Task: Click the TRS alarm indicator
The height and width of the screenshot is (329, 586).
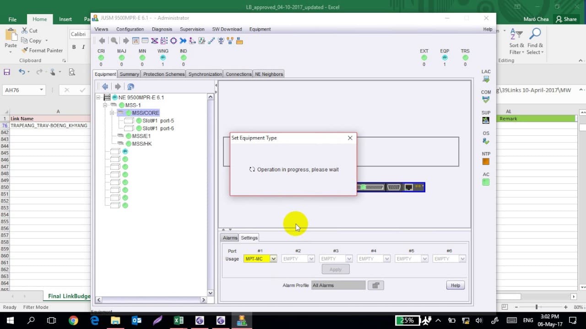Action: (x=465, y=58)
